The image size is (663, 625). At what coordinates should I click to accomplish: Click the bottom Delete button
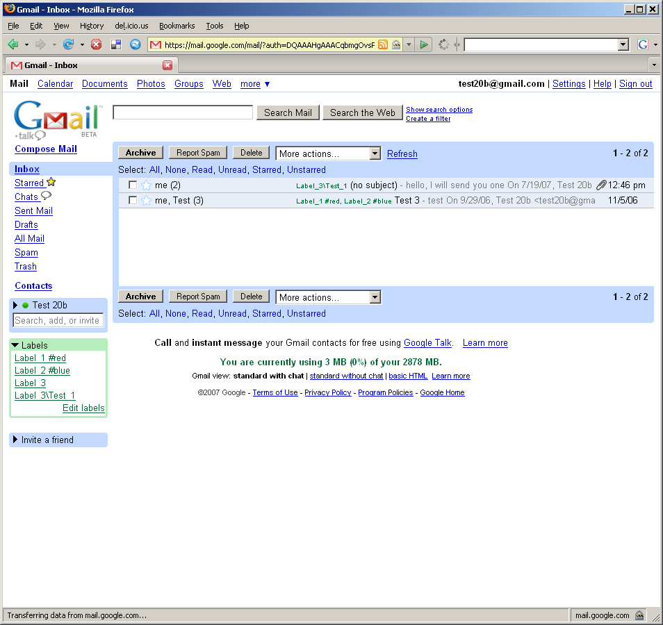(x=251, y=297)
